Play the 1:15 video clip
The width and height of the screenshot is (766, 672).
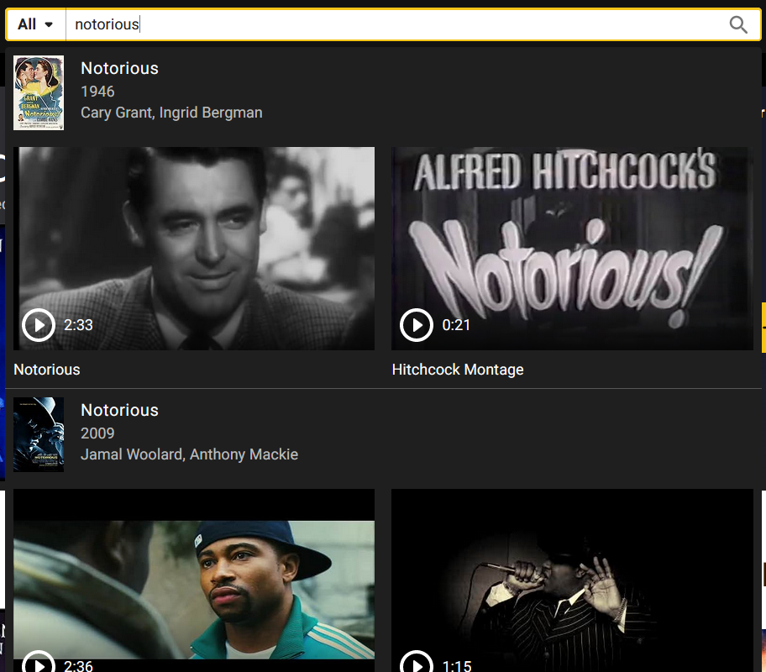[417, 664]
